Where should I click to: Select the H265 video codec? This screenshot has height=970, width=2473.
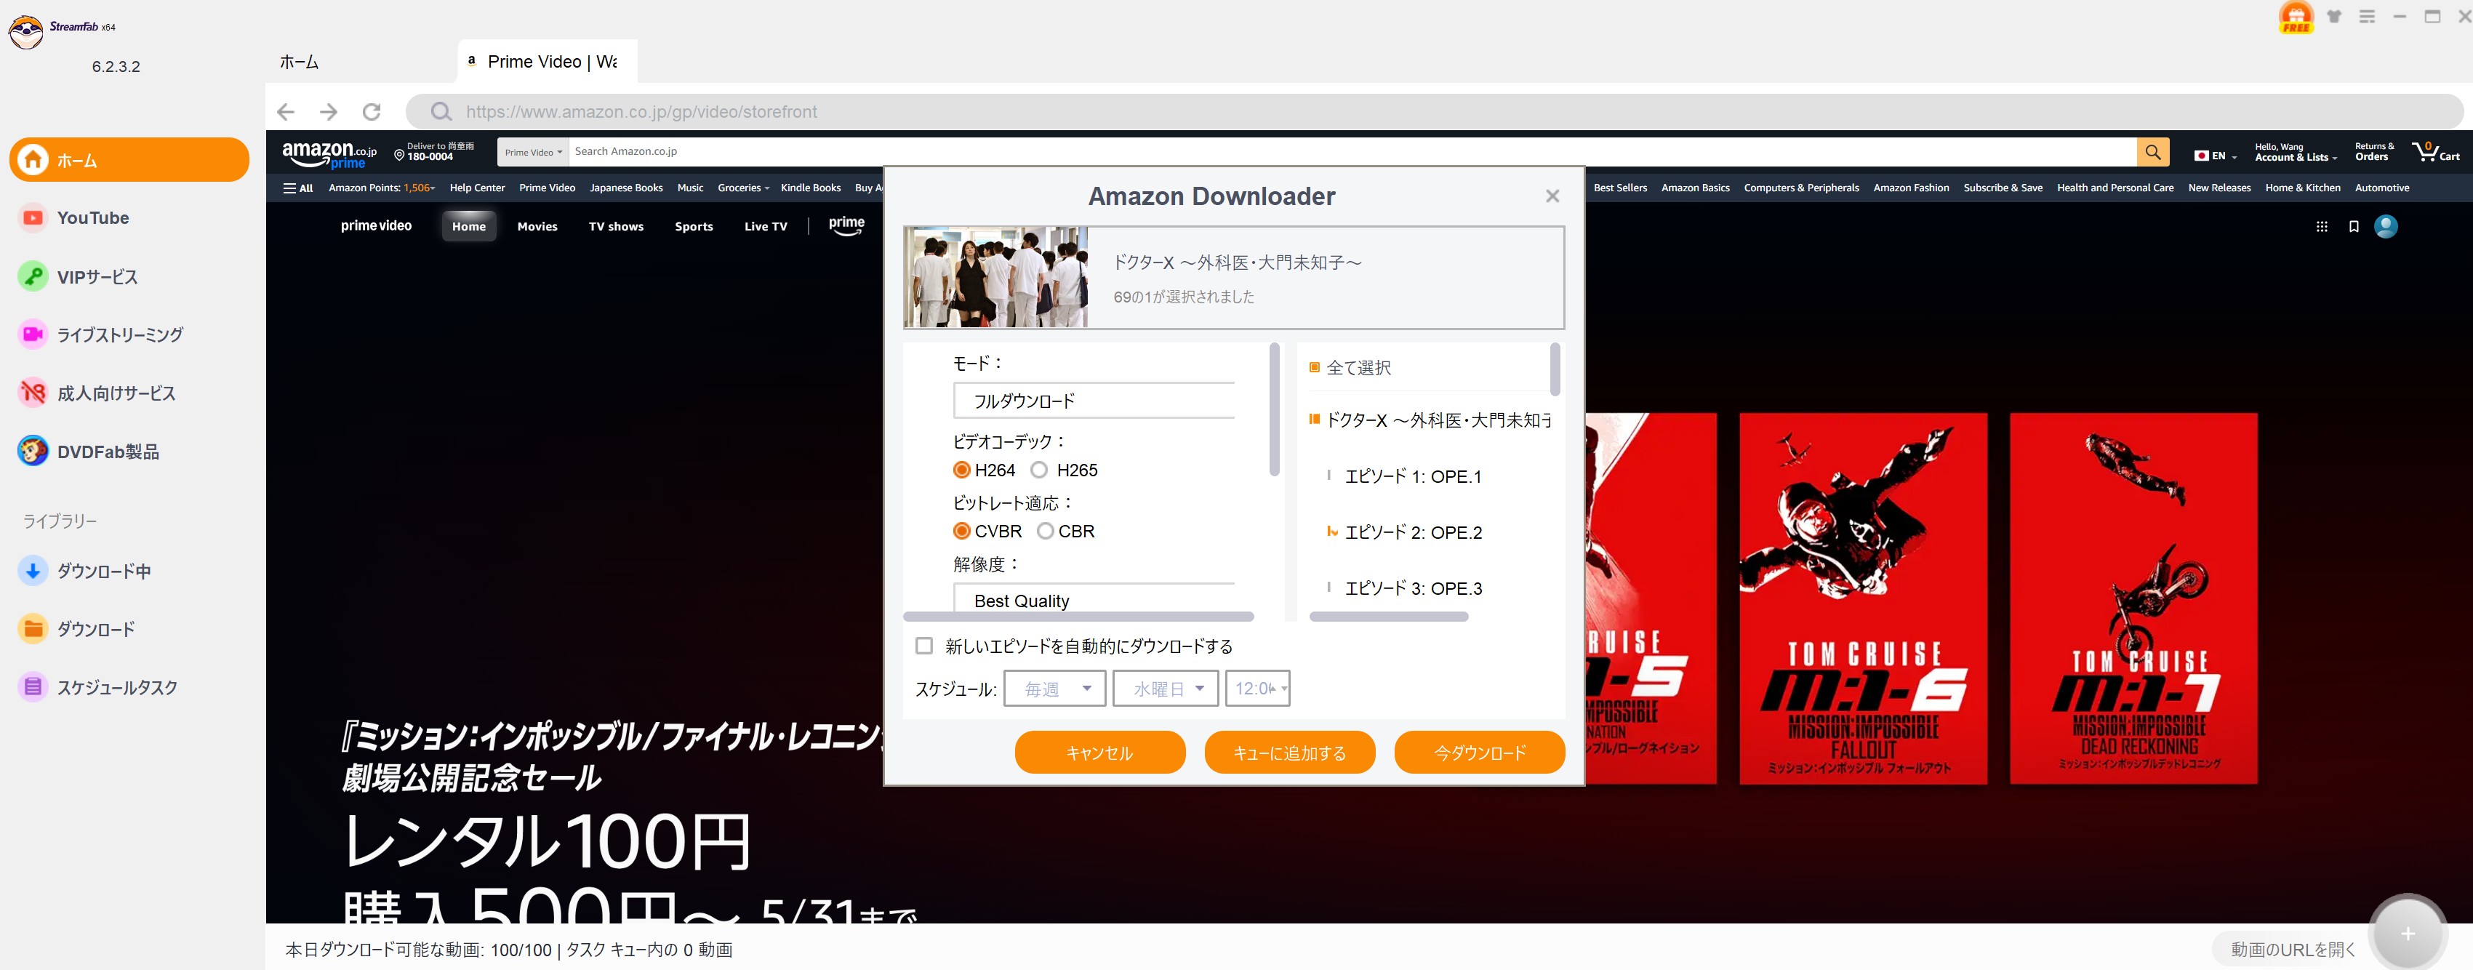pos(1039,470)
